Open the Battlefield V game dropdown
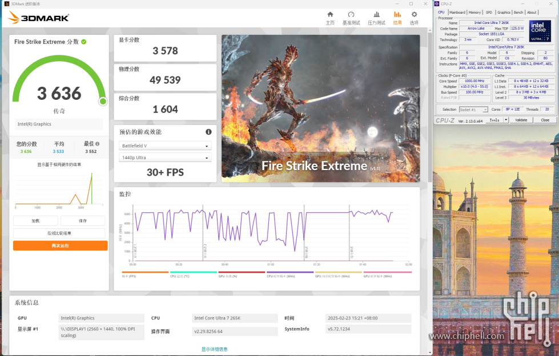This screenshot has width=559, height=356. coord(165,145)
